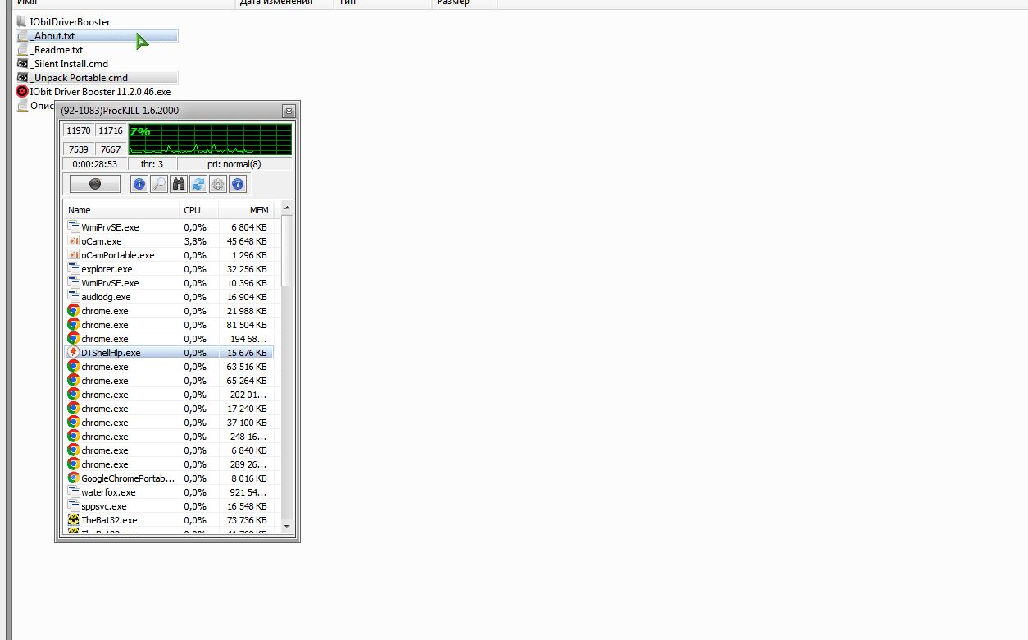The width and height of the screenshot is (1028, 640).
Task: Click the waterfox.exe process icon
Action: (x=73, y=492)
